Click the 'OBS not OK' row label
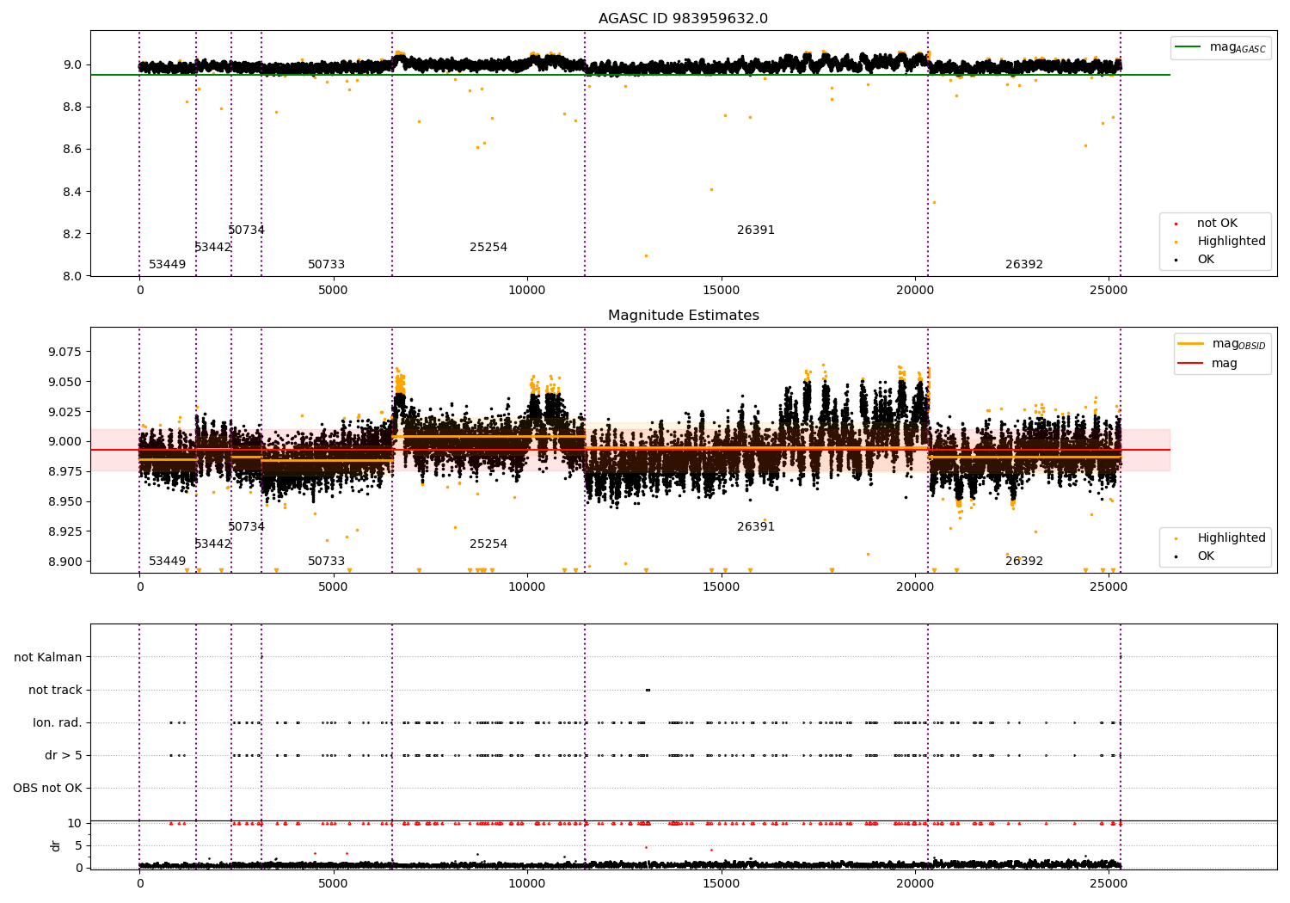The image size is (1290, 903). (47, 788)
